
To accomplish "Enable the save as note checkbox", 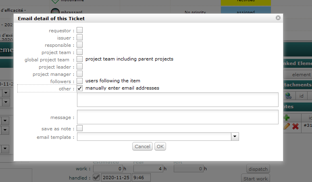I will tap(80, 128).
